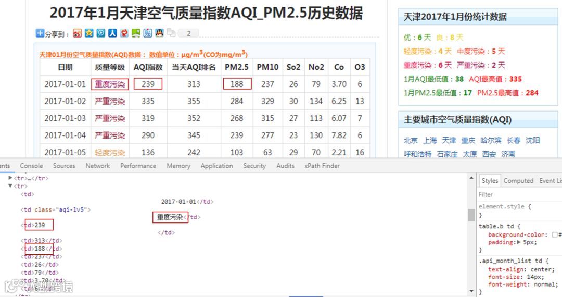Click the PM2.5 column header
562x297 pixels.
tap(237, 67)
